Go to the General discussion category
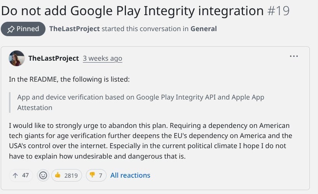This screenshot has height=194, width=318. click(204, 29)
